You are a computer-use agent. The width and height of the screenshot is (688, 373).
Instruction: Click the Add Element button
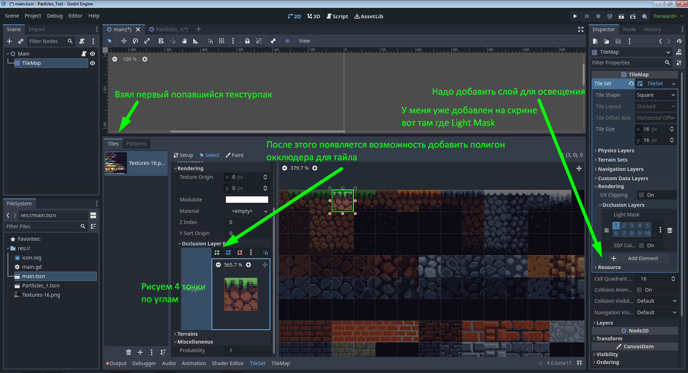pos(639,258)
